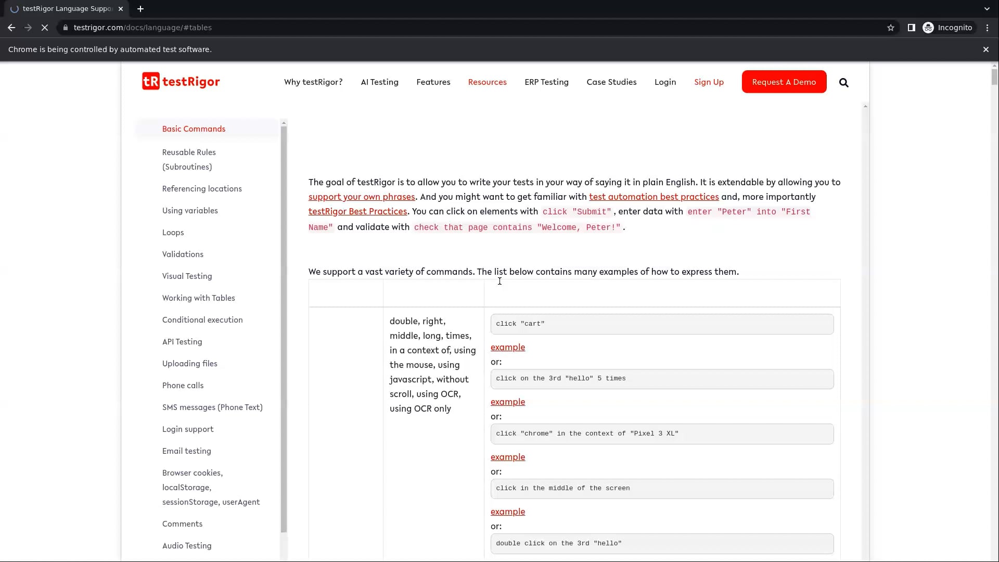Screen dimensions: 999x562
Task: Open Case Studies page
Action: click(x=611, y=82)
